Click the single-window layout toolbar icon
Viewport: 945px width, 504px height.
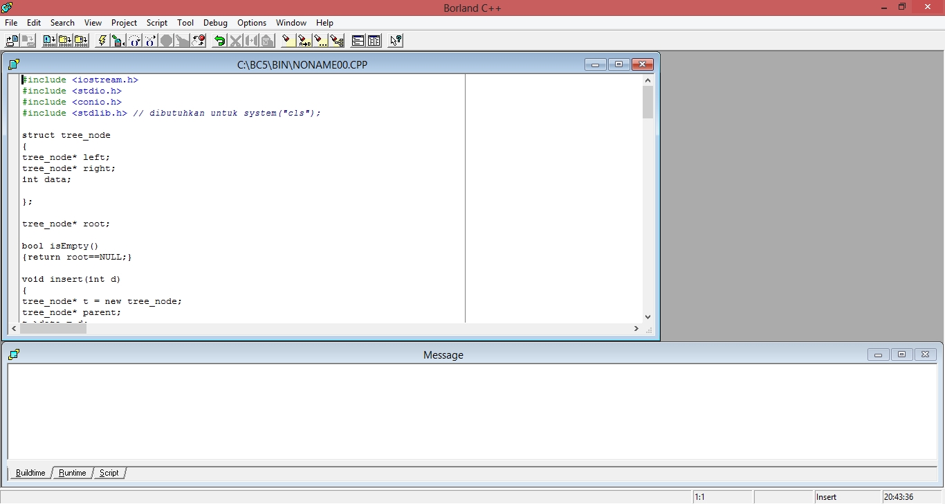click(x=358, y=41)
